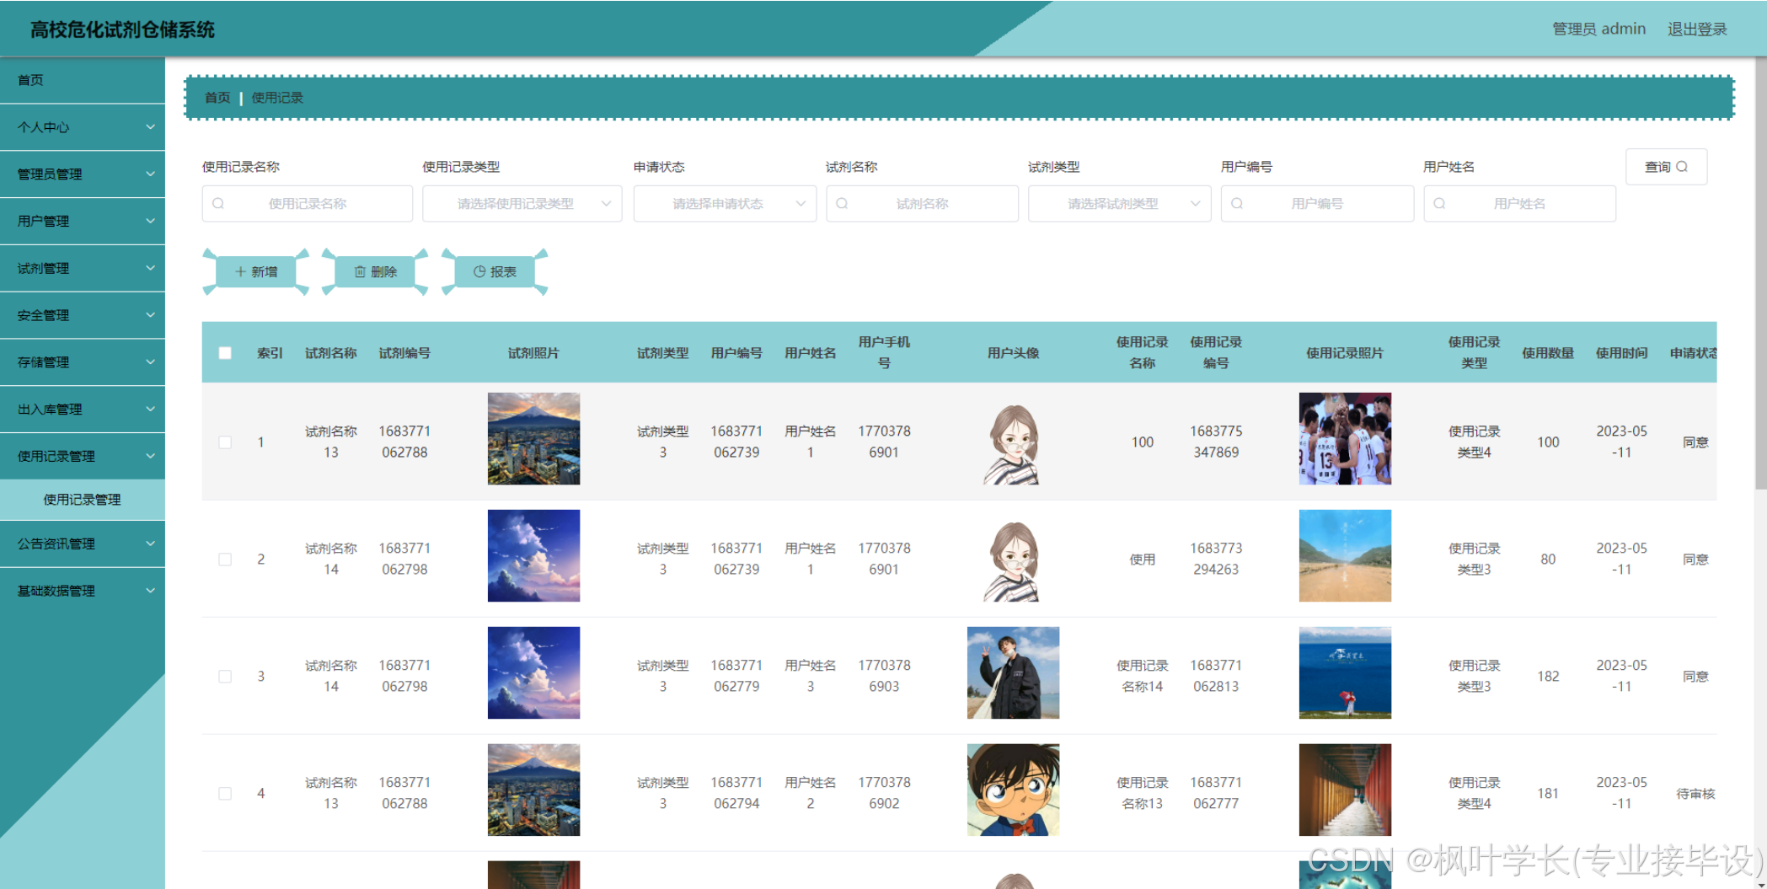This screenshot has height=889, width=1767.
Task: Expand 试剂管理 sidebar menu
Action: [83, 268]
